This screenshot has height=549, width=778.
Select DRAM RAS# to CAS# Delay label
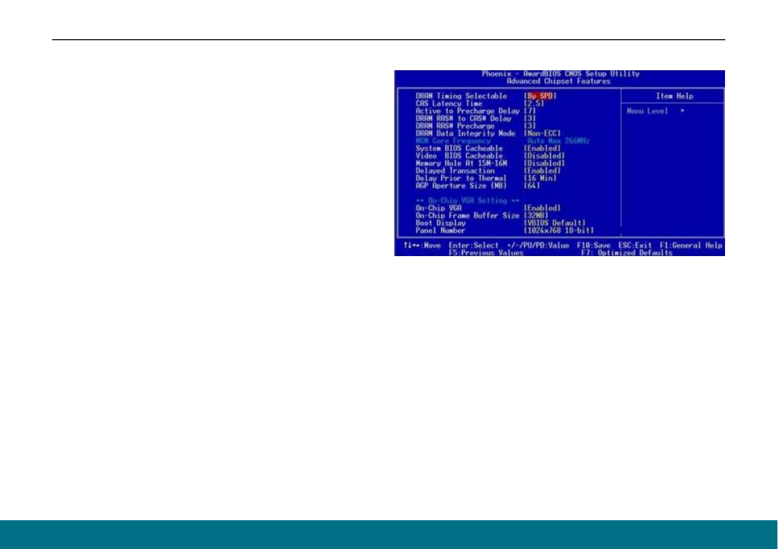[463, 119]
